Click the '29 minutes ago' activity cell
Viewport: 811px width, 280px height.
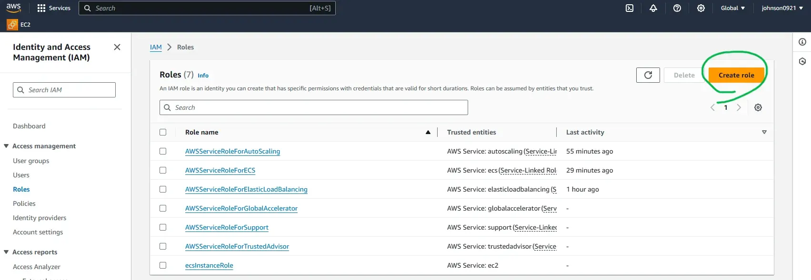(590, 170)
